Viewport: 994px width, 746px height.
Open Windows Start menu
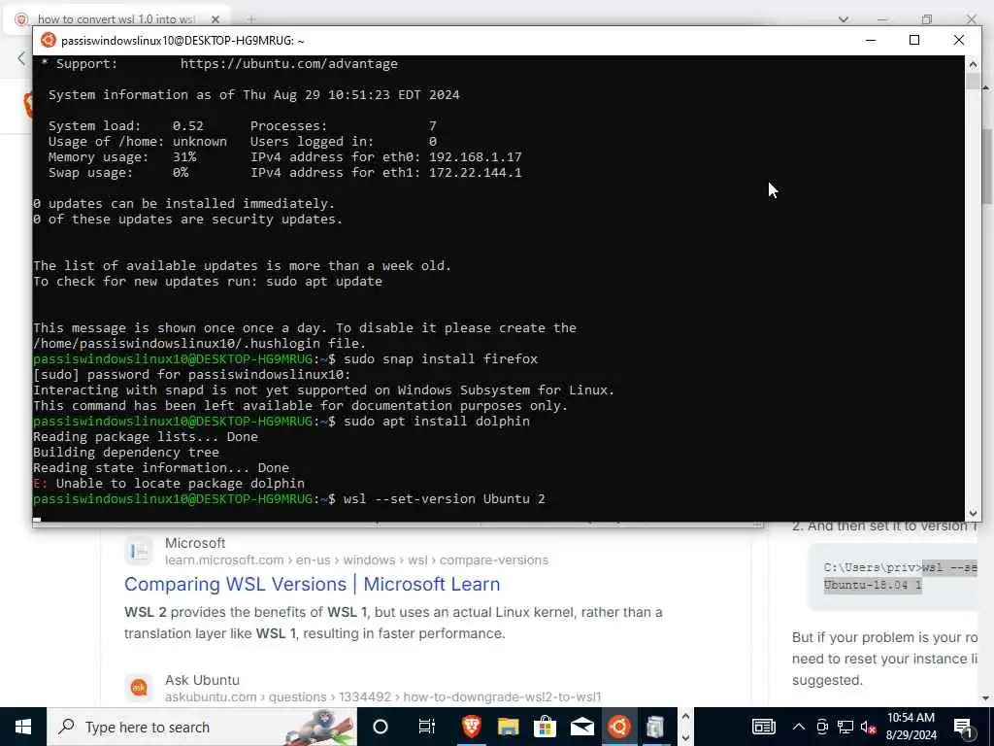pos(23,727)
